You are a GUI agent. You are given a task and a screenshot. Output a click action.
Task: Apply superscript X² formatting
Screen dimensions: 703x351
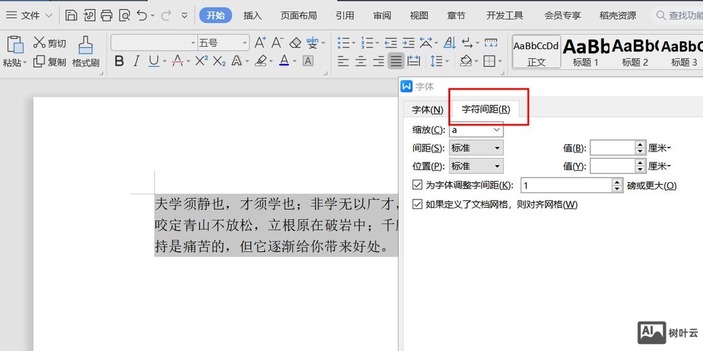click(201, 61)
